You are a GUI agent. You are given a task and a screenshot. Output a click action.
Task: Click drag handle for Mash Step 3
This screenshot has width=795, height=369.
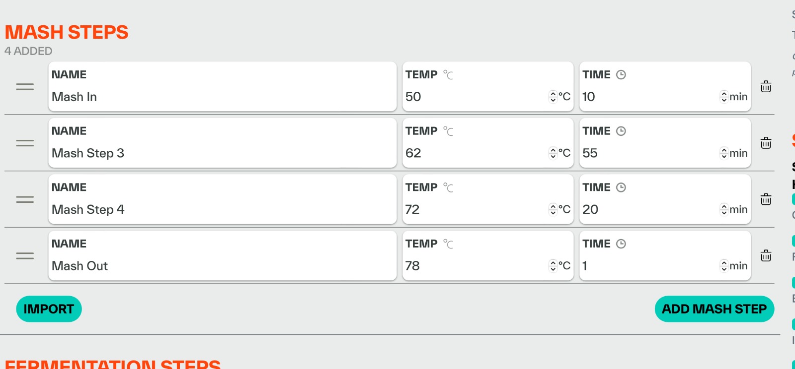[x=25, y=143]
